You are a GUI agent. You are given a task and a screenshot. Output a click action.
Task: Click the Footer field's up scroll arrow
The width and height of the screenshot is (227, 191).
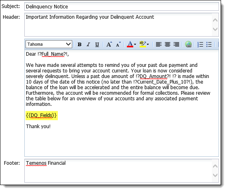215,166
